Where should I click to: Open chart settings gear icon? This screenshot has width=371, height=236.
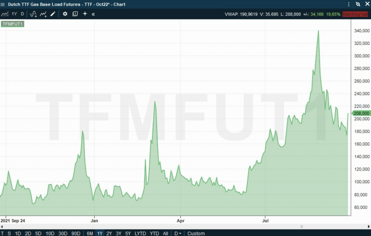(65, 14)
